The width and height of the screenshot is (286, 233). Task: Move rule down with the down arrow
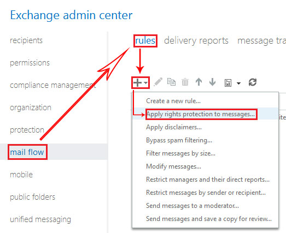pyautogui.click(x=212, y=82)
